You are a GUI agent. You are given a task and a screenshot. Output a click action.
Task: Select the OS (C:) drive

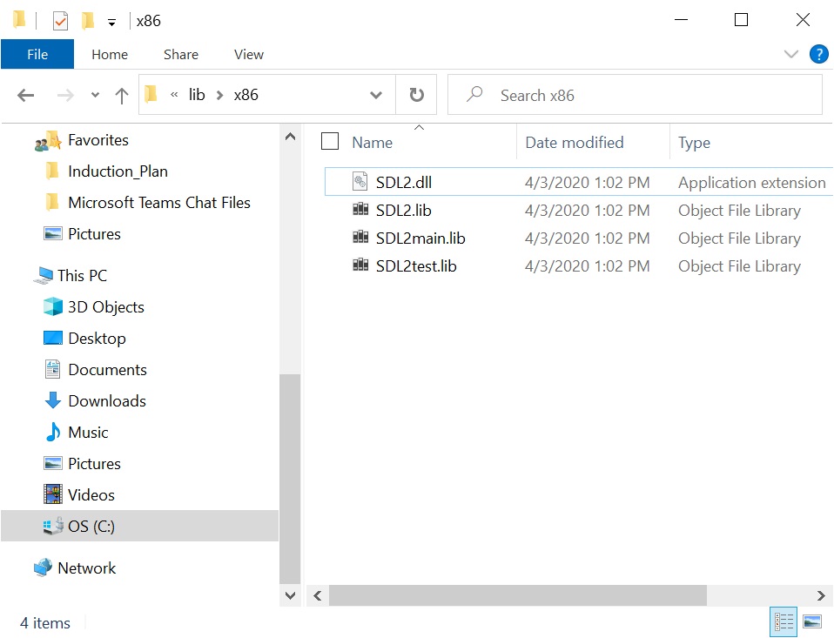[x=139, y=526]
